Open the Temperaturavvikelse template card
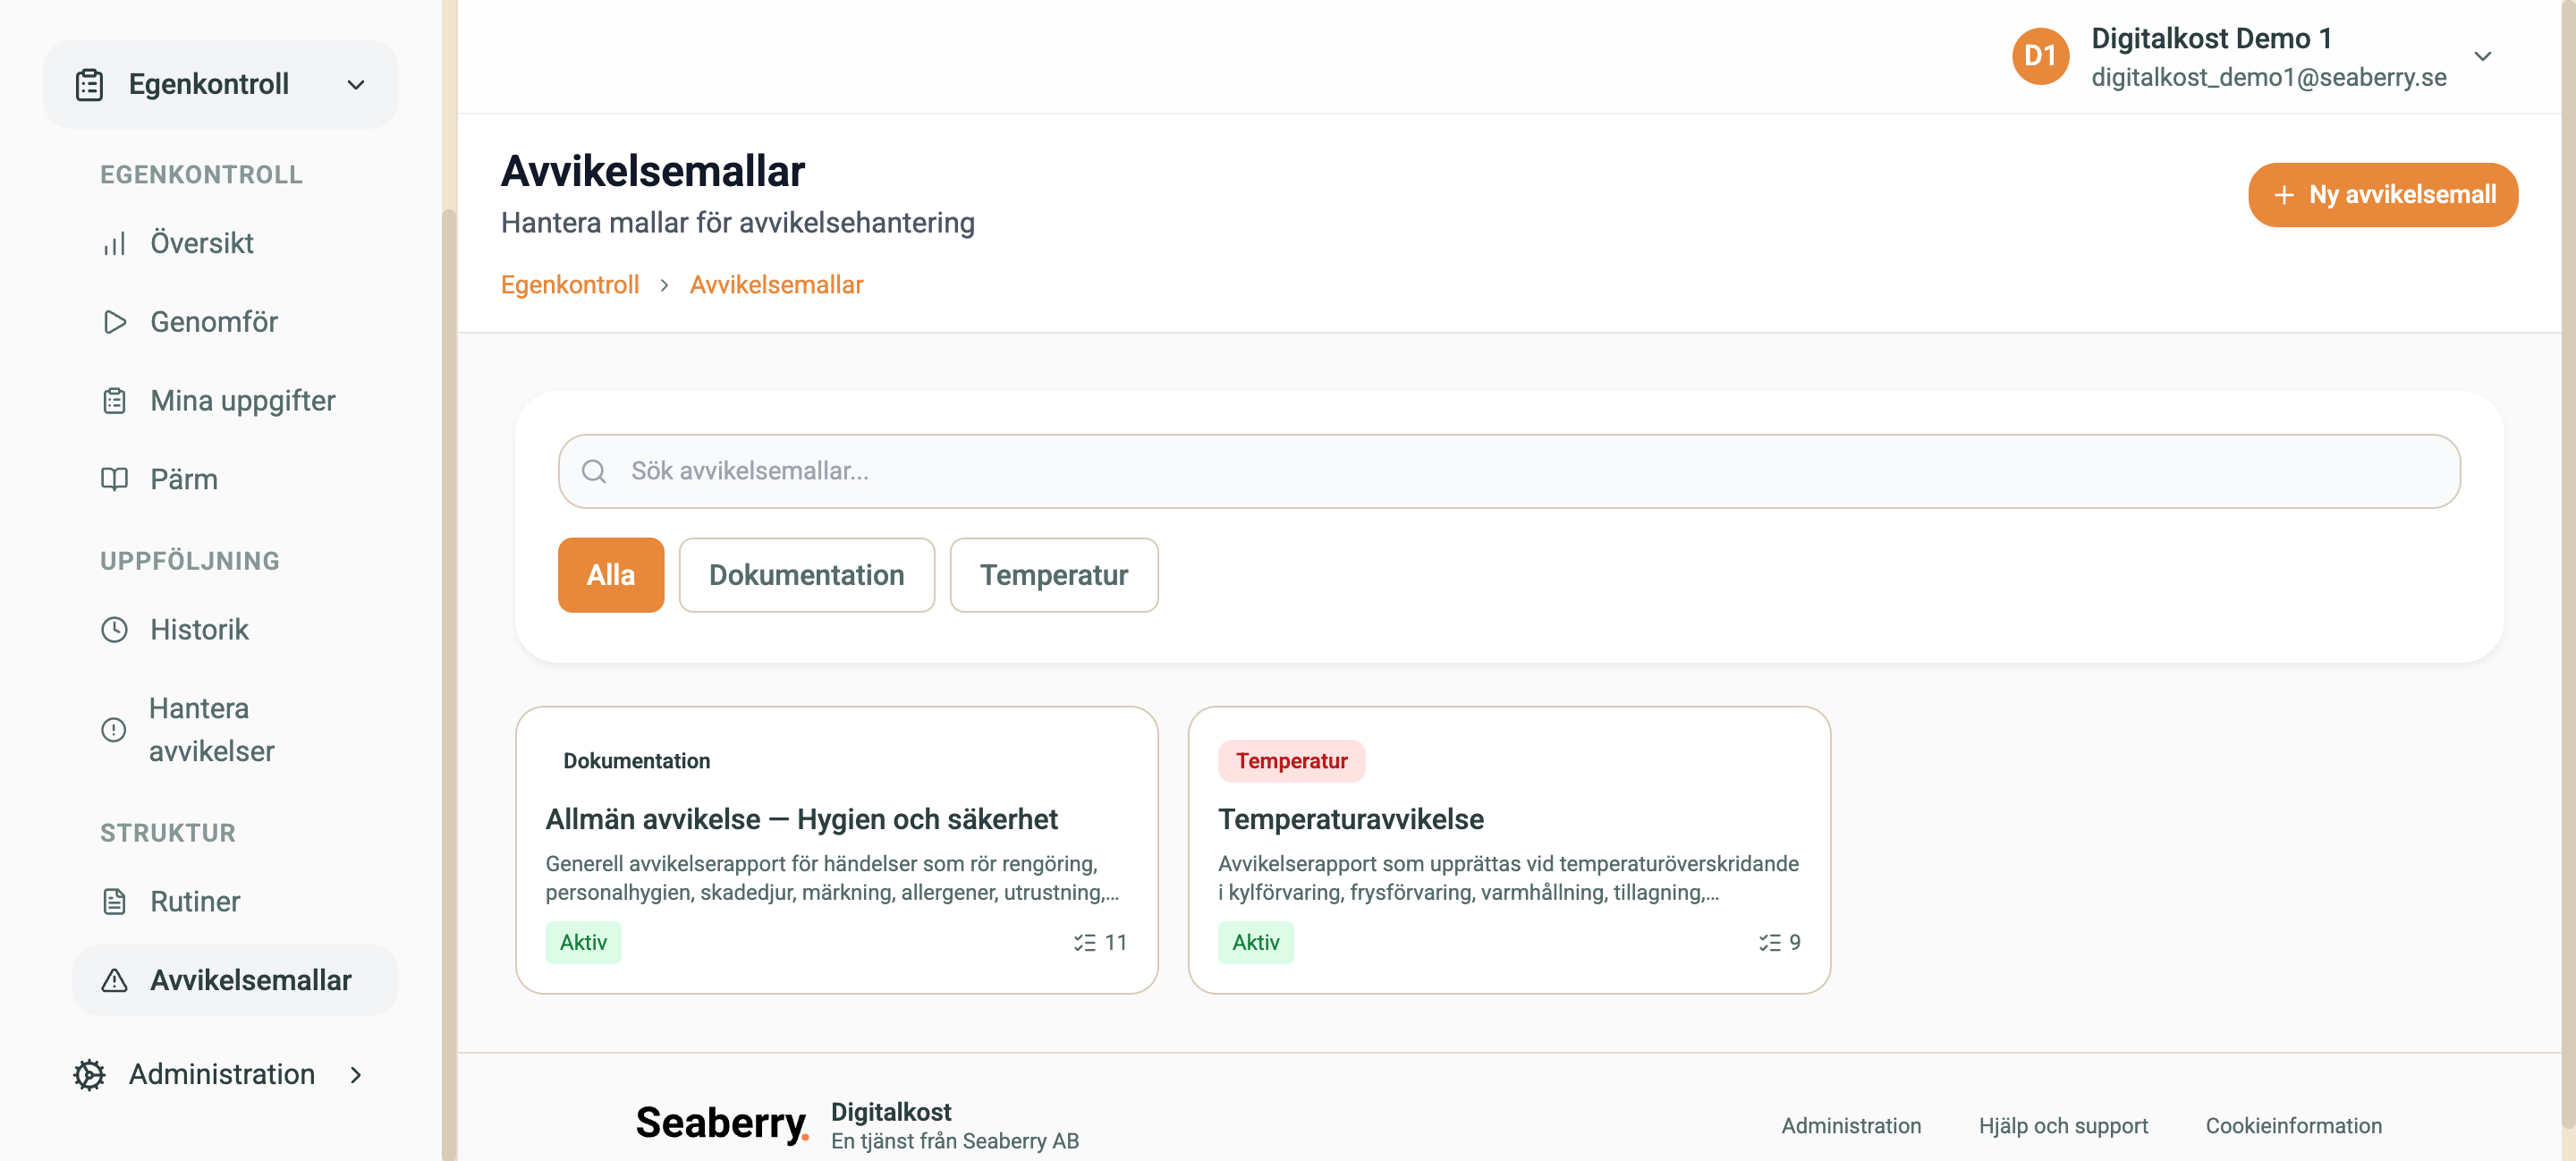This screenshot has height=1161, width=2576. 1508,850
